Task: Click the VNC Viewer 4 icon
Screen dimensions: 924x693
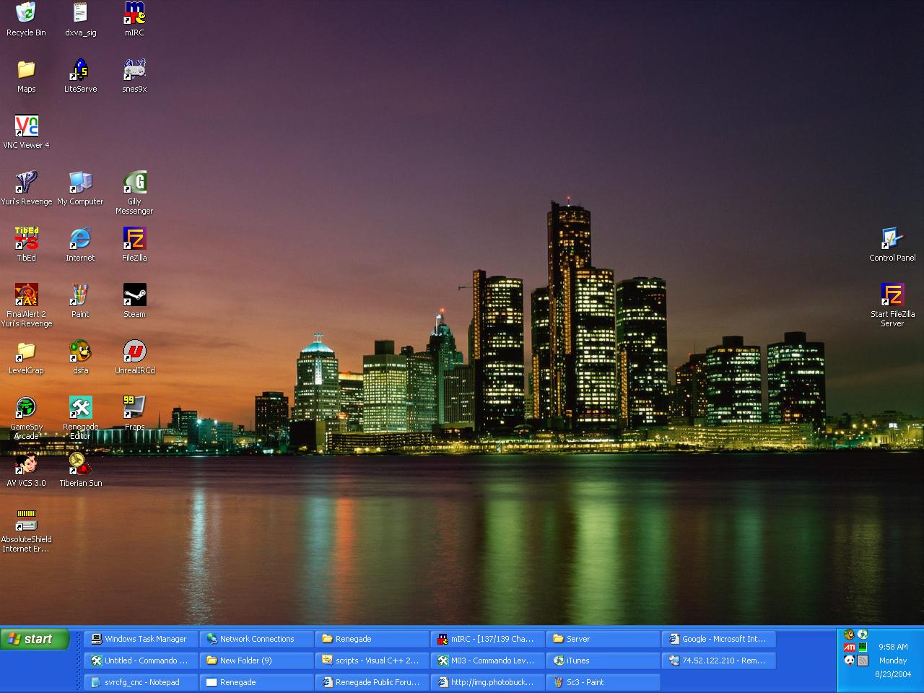Action: pyautogui.click(x=26, y=126)
